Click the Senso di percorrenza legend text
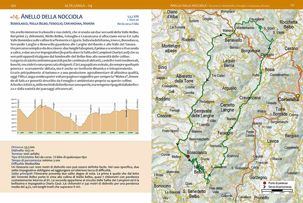 (x=280, y=187)
